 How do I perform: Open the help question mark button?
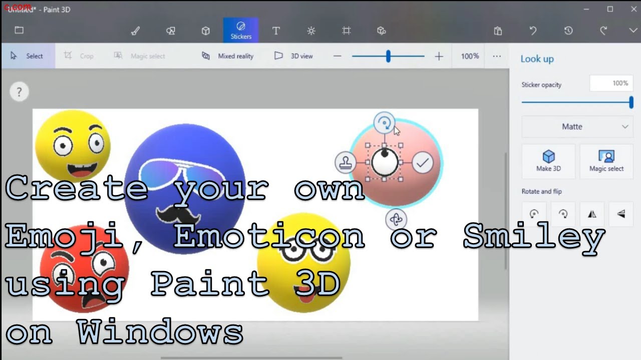click(19, 92)
